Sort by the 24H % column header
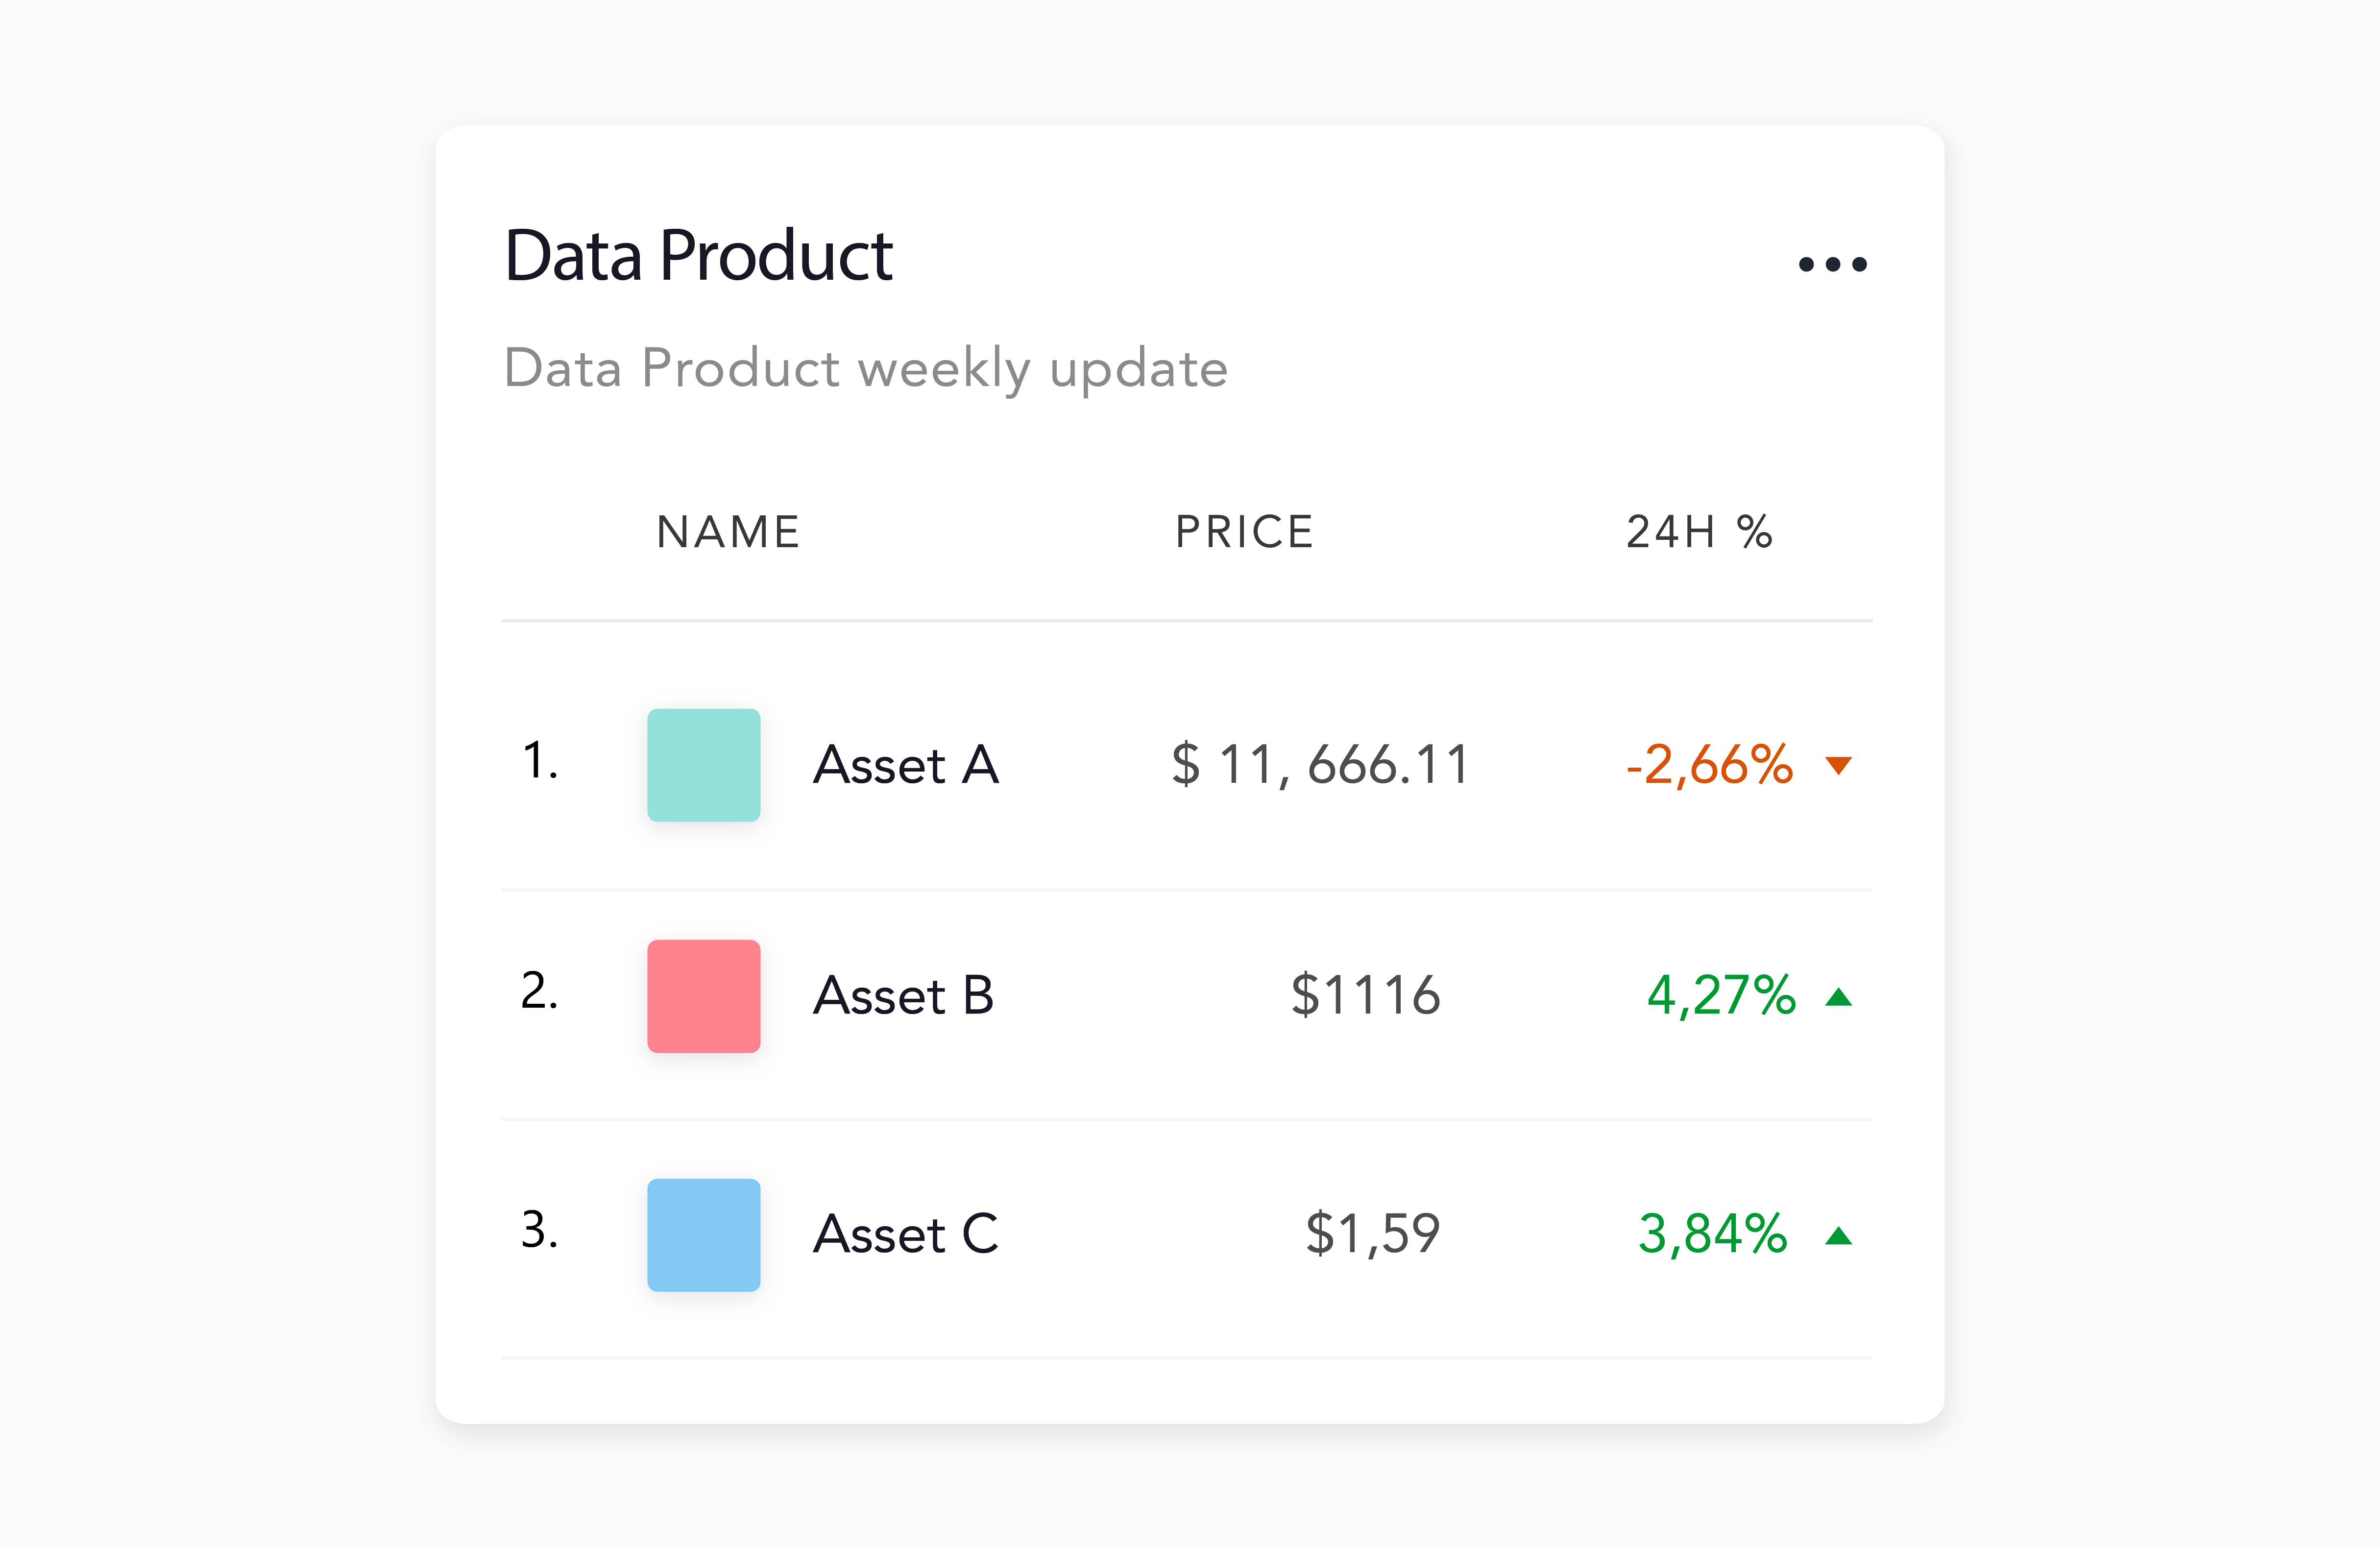Viewport: 2380px width, 1549px height. point(1699,532)
